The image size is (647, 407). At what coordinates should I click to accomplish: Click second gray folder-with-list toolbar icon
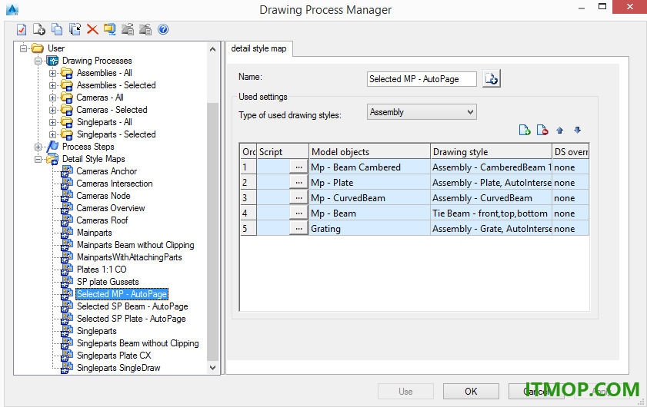pos(145,29)
